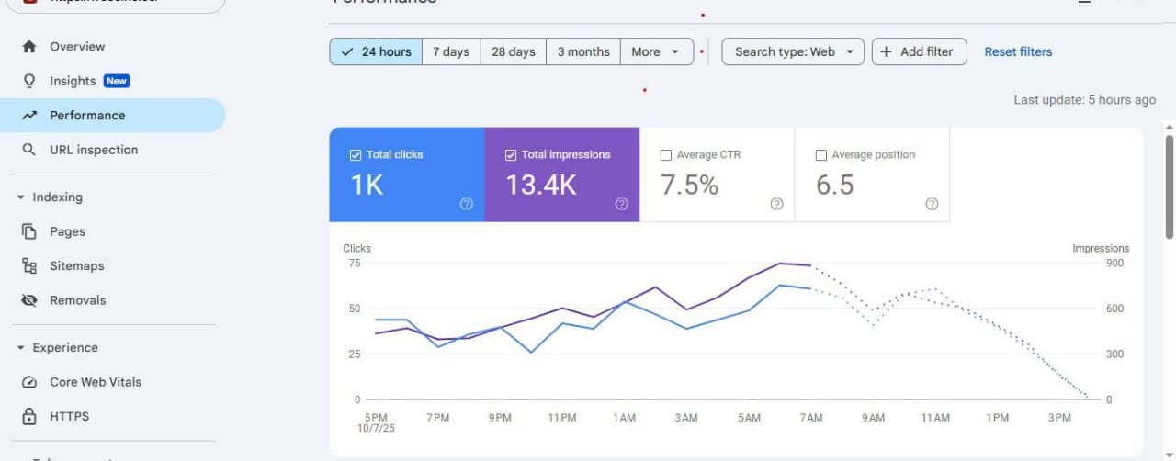The height and width of the screenshot is (461, 1176).
Task: Collapse the Indexing section
Action: click(20, 197)
